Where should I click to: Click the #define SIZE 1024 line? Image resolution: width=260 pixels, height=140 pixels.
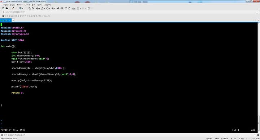pyautogui.click(x=12, y=40)
